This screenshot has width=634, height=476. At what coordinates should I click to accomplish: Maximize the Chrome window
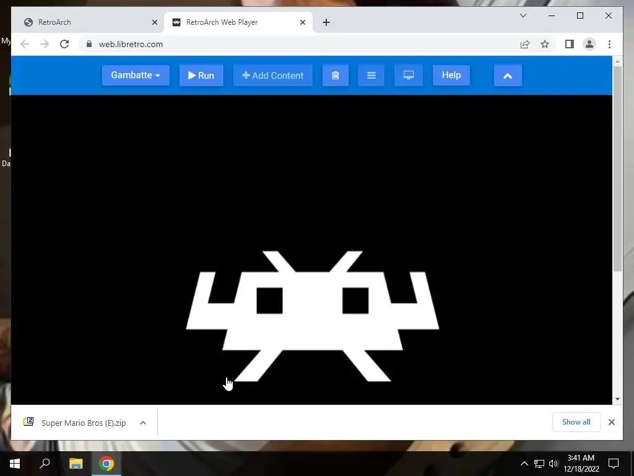[x=580, y=15]
